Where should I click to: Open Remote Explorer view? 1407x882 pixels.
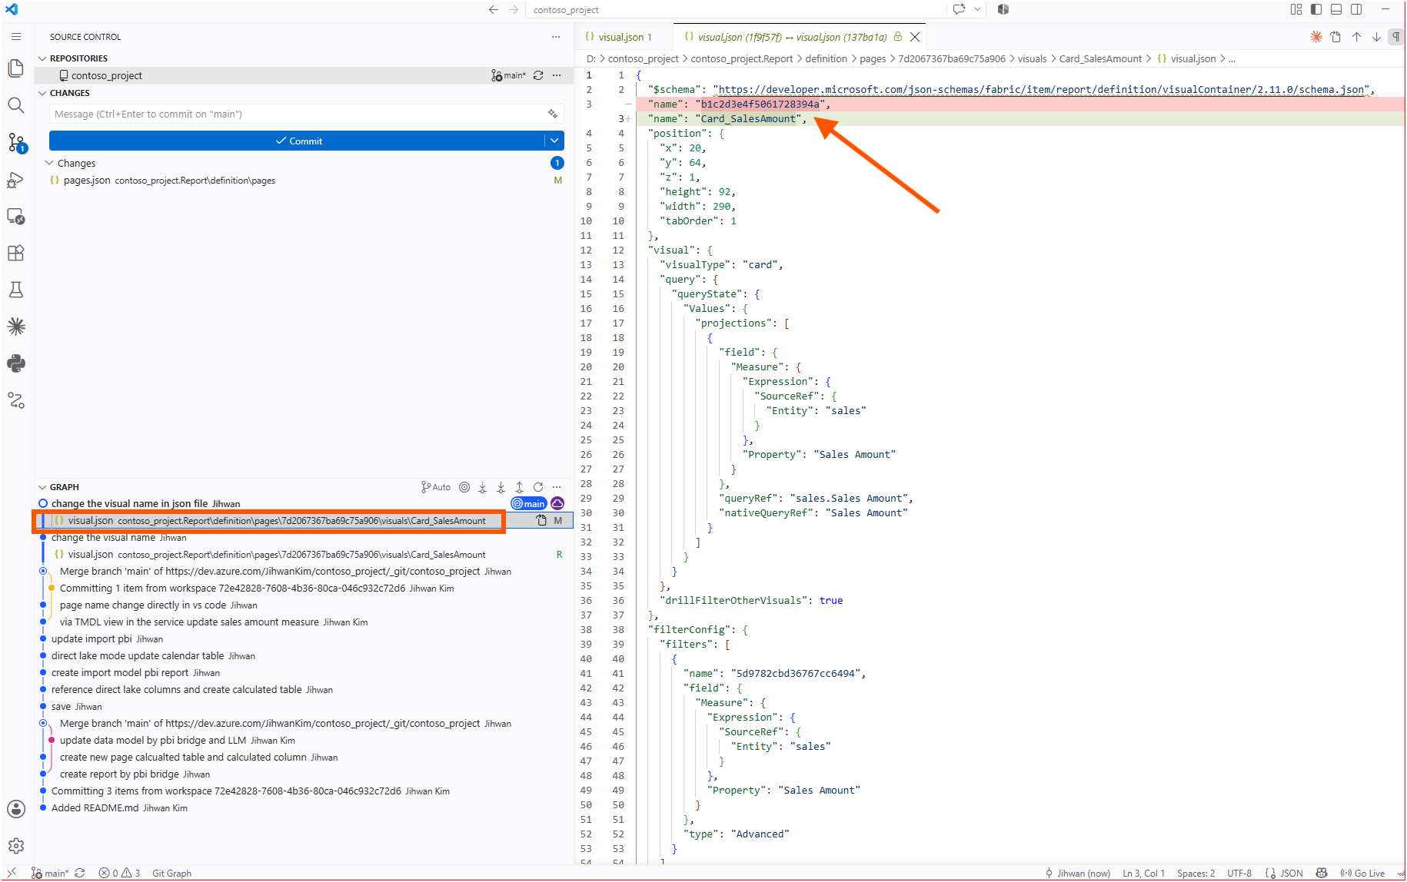tap(15, 217)
